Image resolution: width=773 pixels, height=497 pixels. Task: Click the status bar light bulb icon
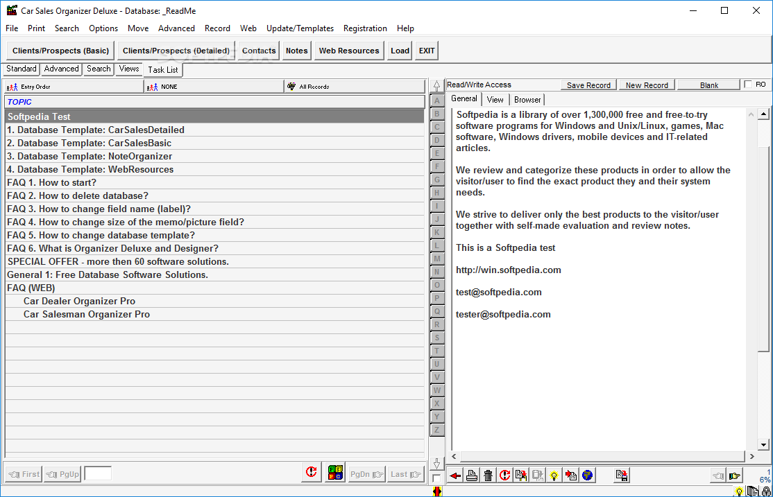pyautogui.click(x=739, y=491)
